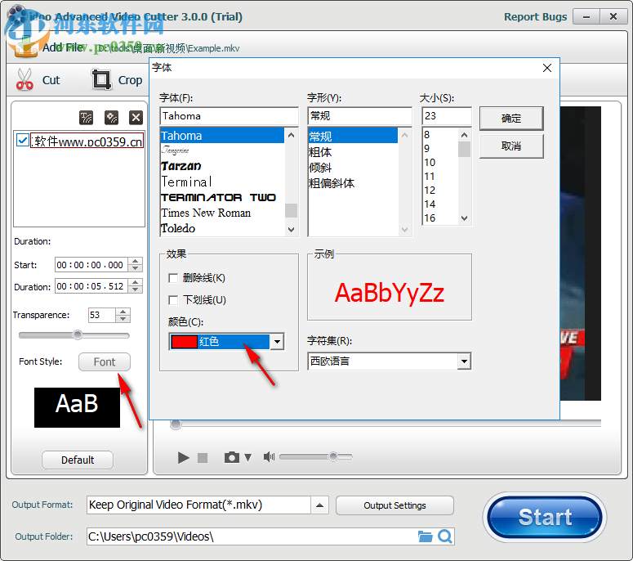
Task: Click 确定 to confirm the font
Action: 511,119
